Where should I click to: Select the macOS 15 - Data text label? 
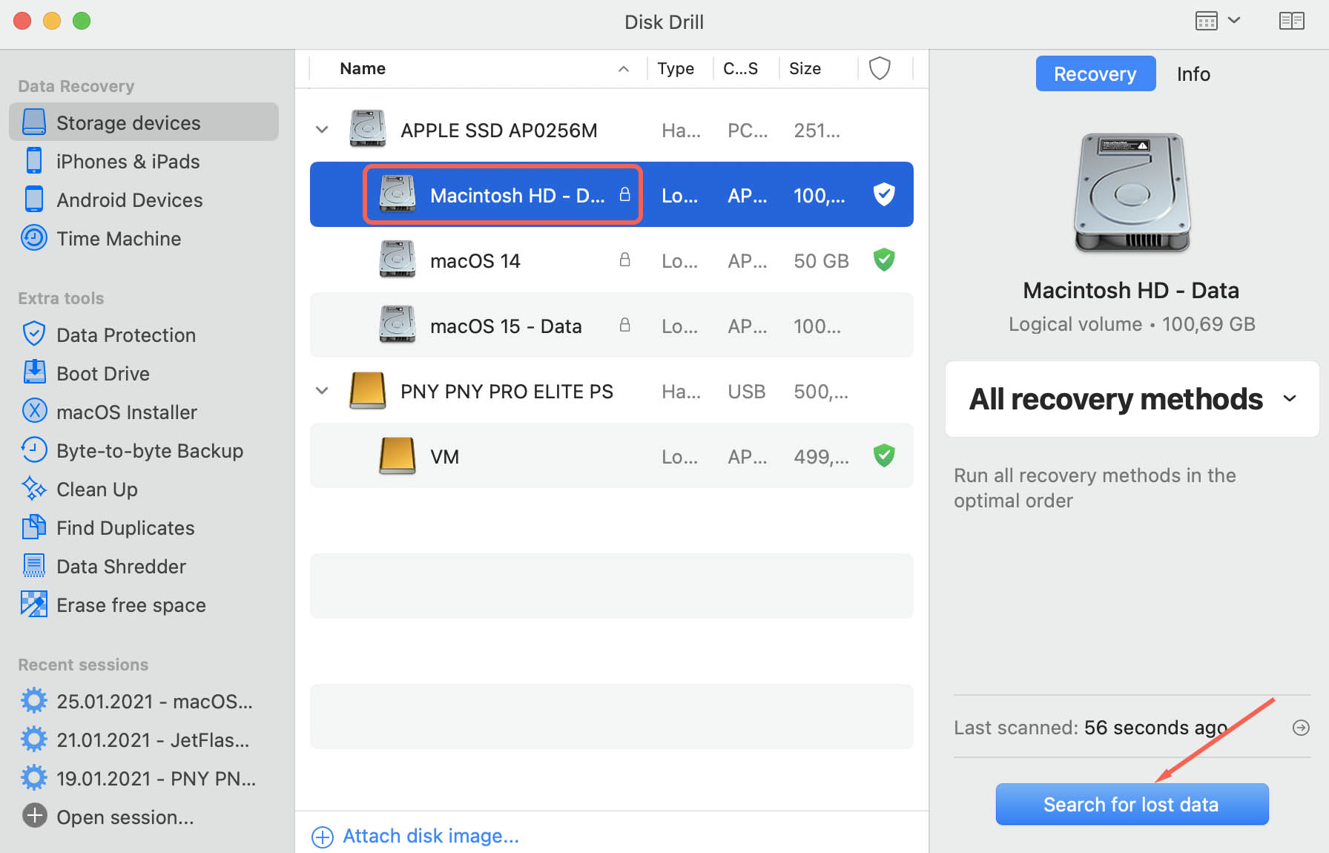pos(506,326)
